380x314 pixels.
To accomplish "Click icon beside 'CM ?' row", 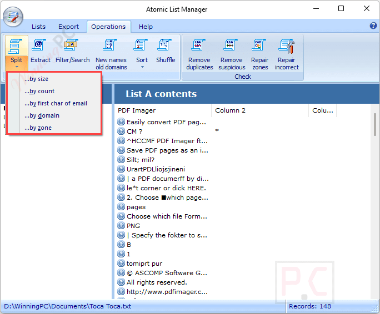I will [x=121, y=131].
